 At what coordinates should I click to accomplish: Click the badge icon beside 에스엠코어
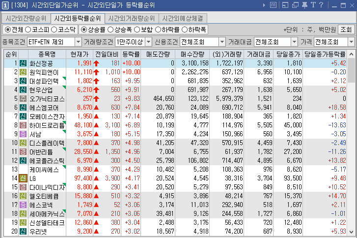(x=23, y=107)
